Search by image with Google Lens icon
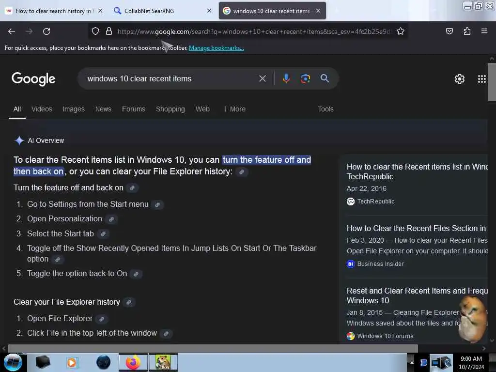 [x=305, y=78]
